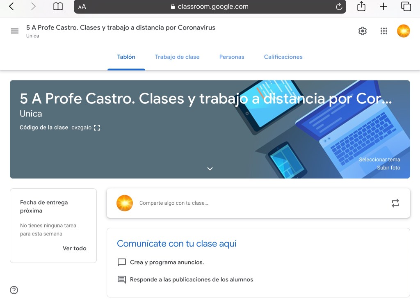Screen dimensions: 420x304
Task: Expand class banner details chevron
Action: coord(210,169)
